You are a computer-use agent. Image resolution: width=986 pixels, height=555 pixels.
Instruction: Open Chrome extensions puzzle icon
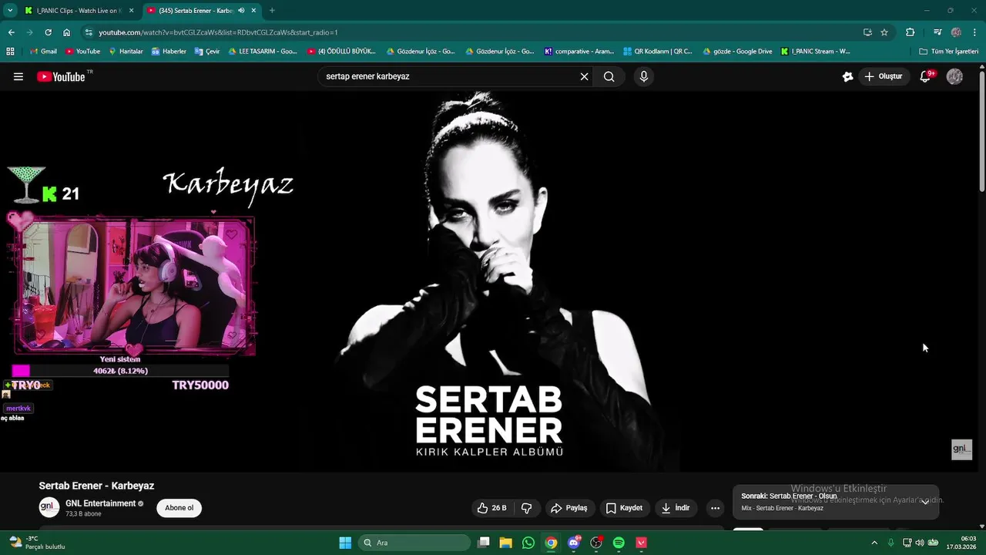click(x=910, y=32)
